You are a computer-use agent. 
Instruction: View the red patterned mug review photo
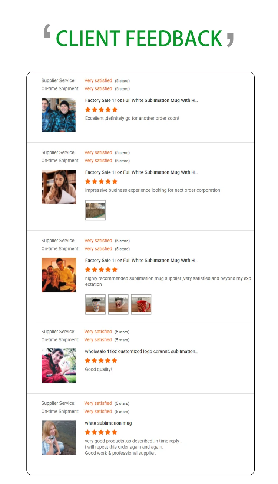(x=141, y=304)
